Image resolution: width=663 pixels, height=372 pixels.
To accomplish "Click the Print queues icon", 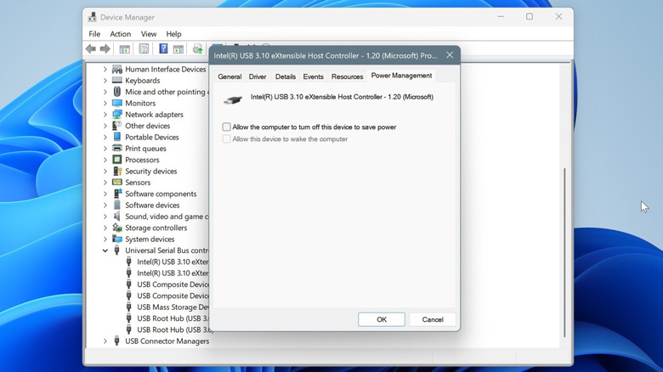I will tap(117, 149).
